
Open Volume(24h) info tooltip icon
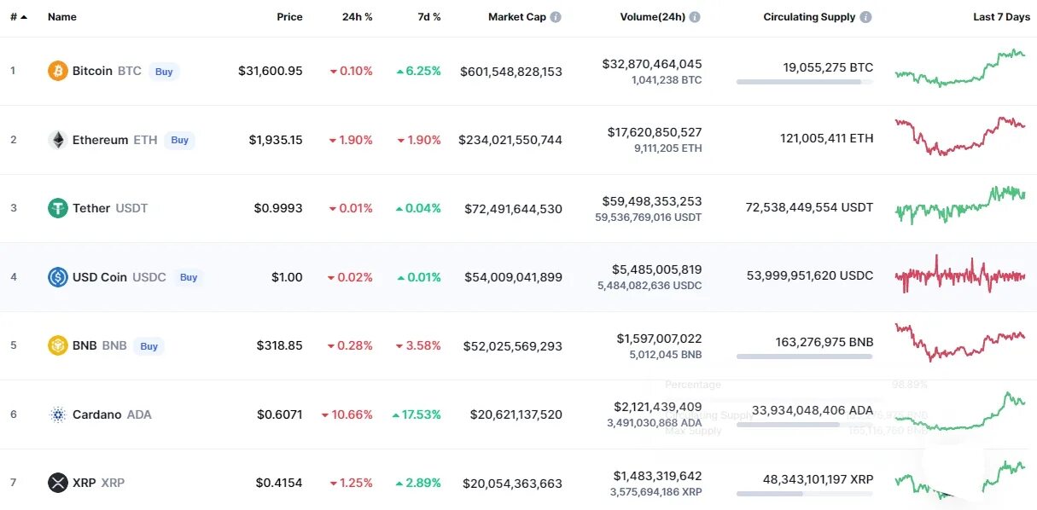coord(695,17)
